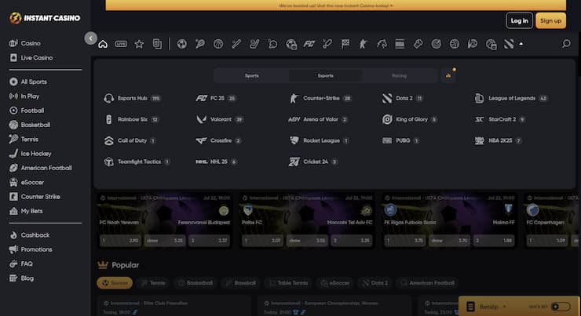Select the Basketball filter under Popular
This screenshot has height=316, width=581.
[195, 283]
